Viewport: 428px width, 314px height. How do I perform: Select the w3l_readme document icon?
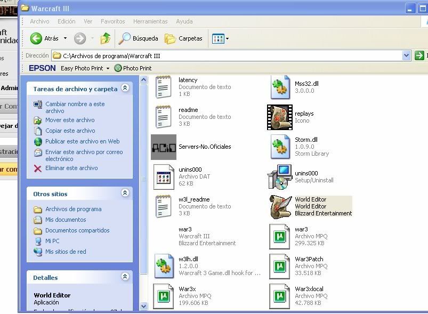click(163, 206)
